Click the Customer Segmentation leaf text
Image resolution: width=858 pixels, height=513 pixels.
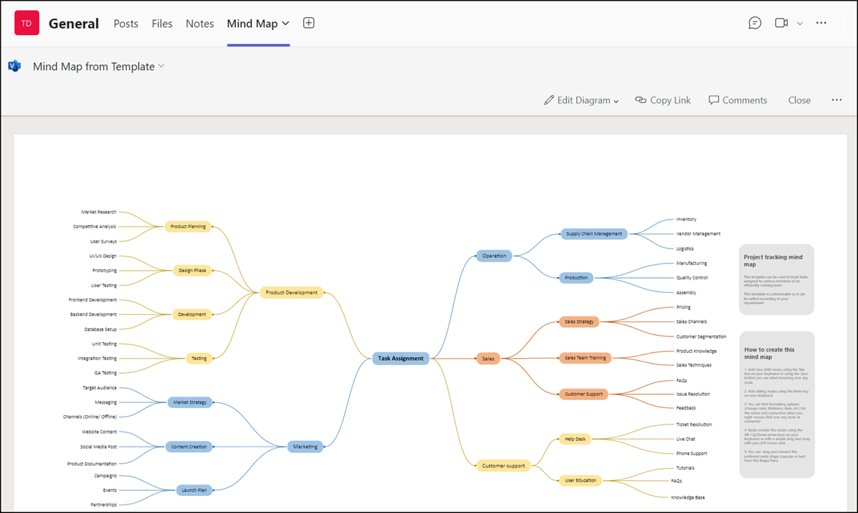click(x=701, y=337)
